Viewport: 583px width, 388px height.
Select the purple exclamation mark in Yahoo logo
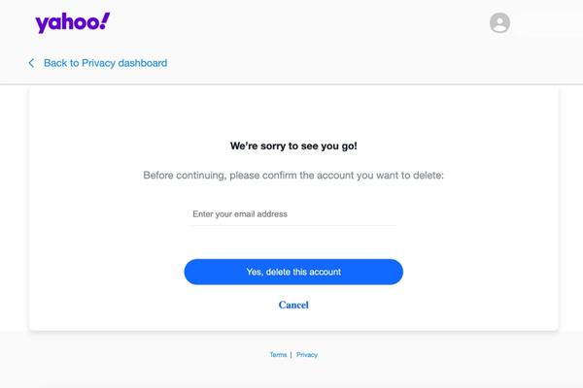(x=105, y=20)
